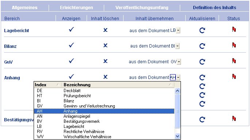This screenshot has width=250, height=140.
Task: Select Anlagenspiegel from the dropdown list
Action: tap(104, 116)
